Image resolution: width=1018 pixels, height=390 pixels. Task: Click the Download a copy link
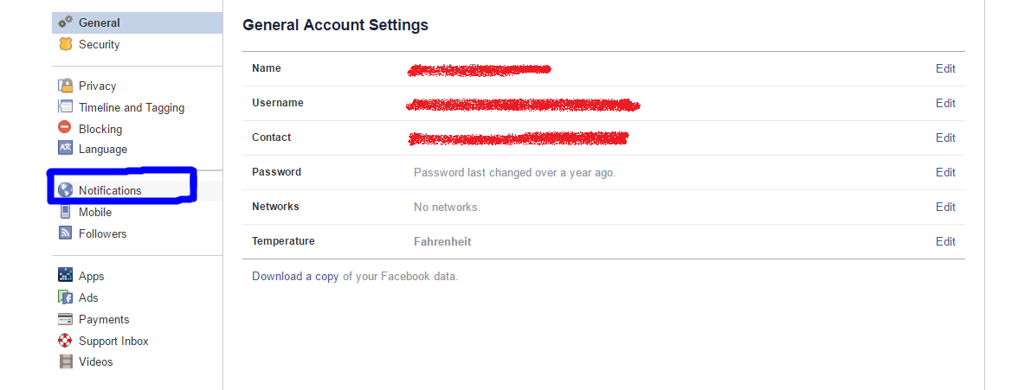[295, 276]
